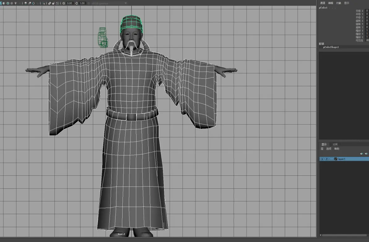
Task: Open the 选项 (Options) layer menu
Action: coord(329,149)
